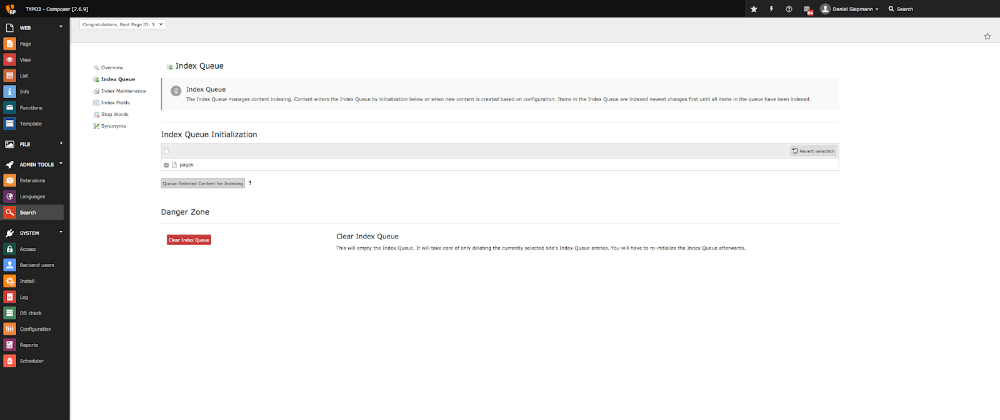Collapse the WEB module group
Image resolution: width=1000 pixels, height=420 pixels.
[x=61, y=27]
